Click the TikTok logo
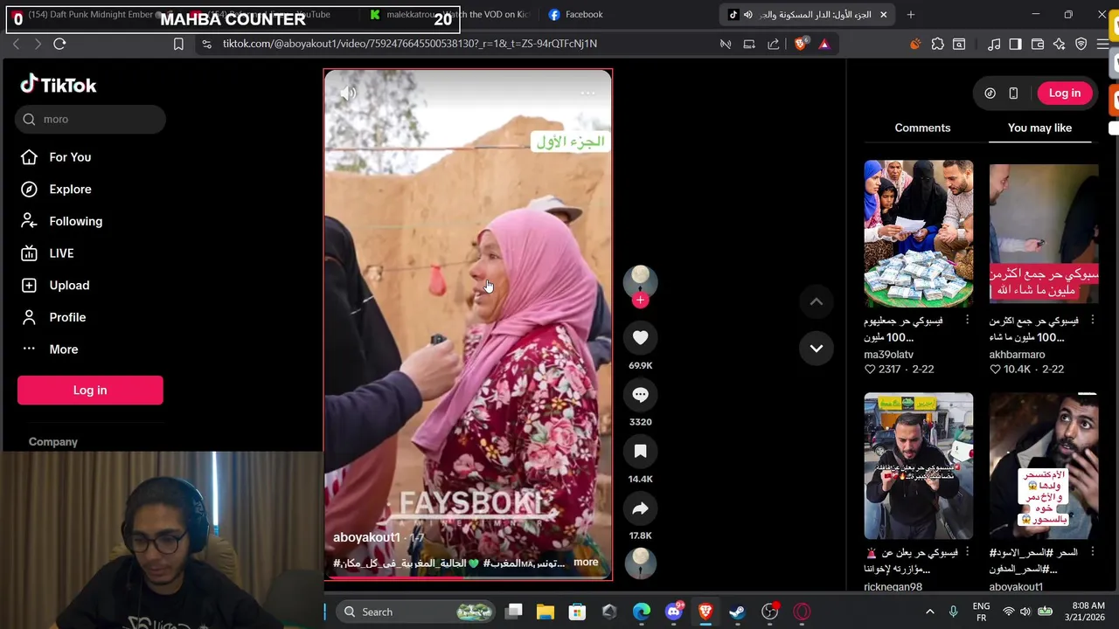1119x629 pixels. pos(59,85)
